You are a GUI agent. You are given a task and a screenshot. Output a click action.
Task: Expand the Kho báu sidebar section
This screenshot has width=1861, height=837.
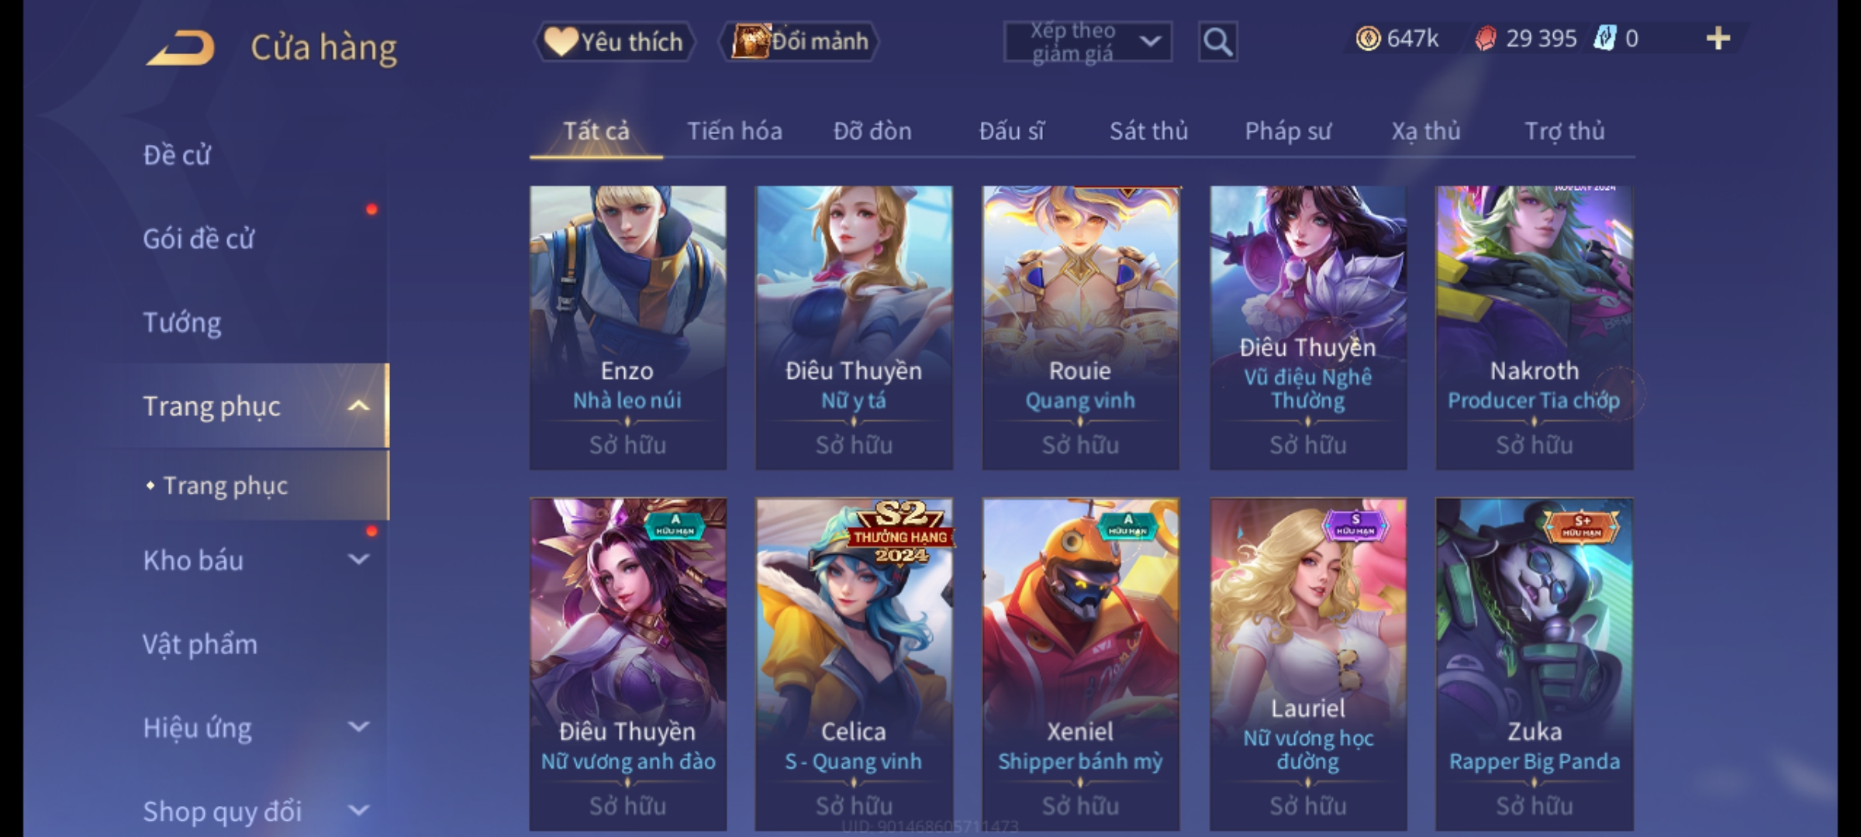pyautogui.click(x=358, y=560)
